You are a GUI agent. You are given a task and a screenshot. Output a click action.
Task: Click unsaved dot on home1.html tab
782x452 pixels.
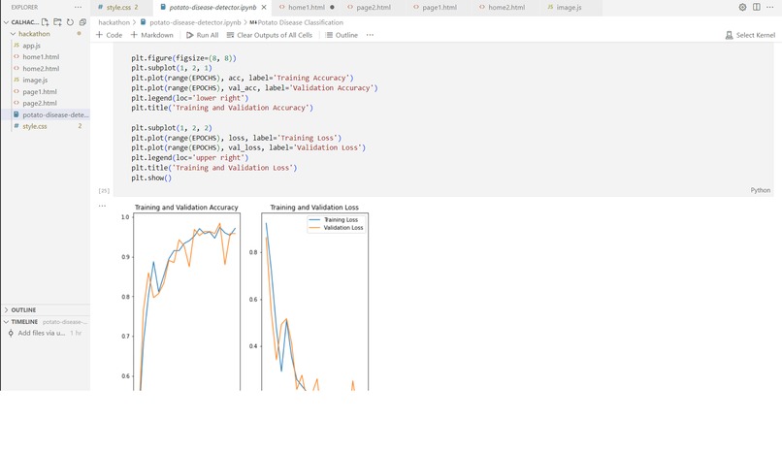click(x=332, y=8)
